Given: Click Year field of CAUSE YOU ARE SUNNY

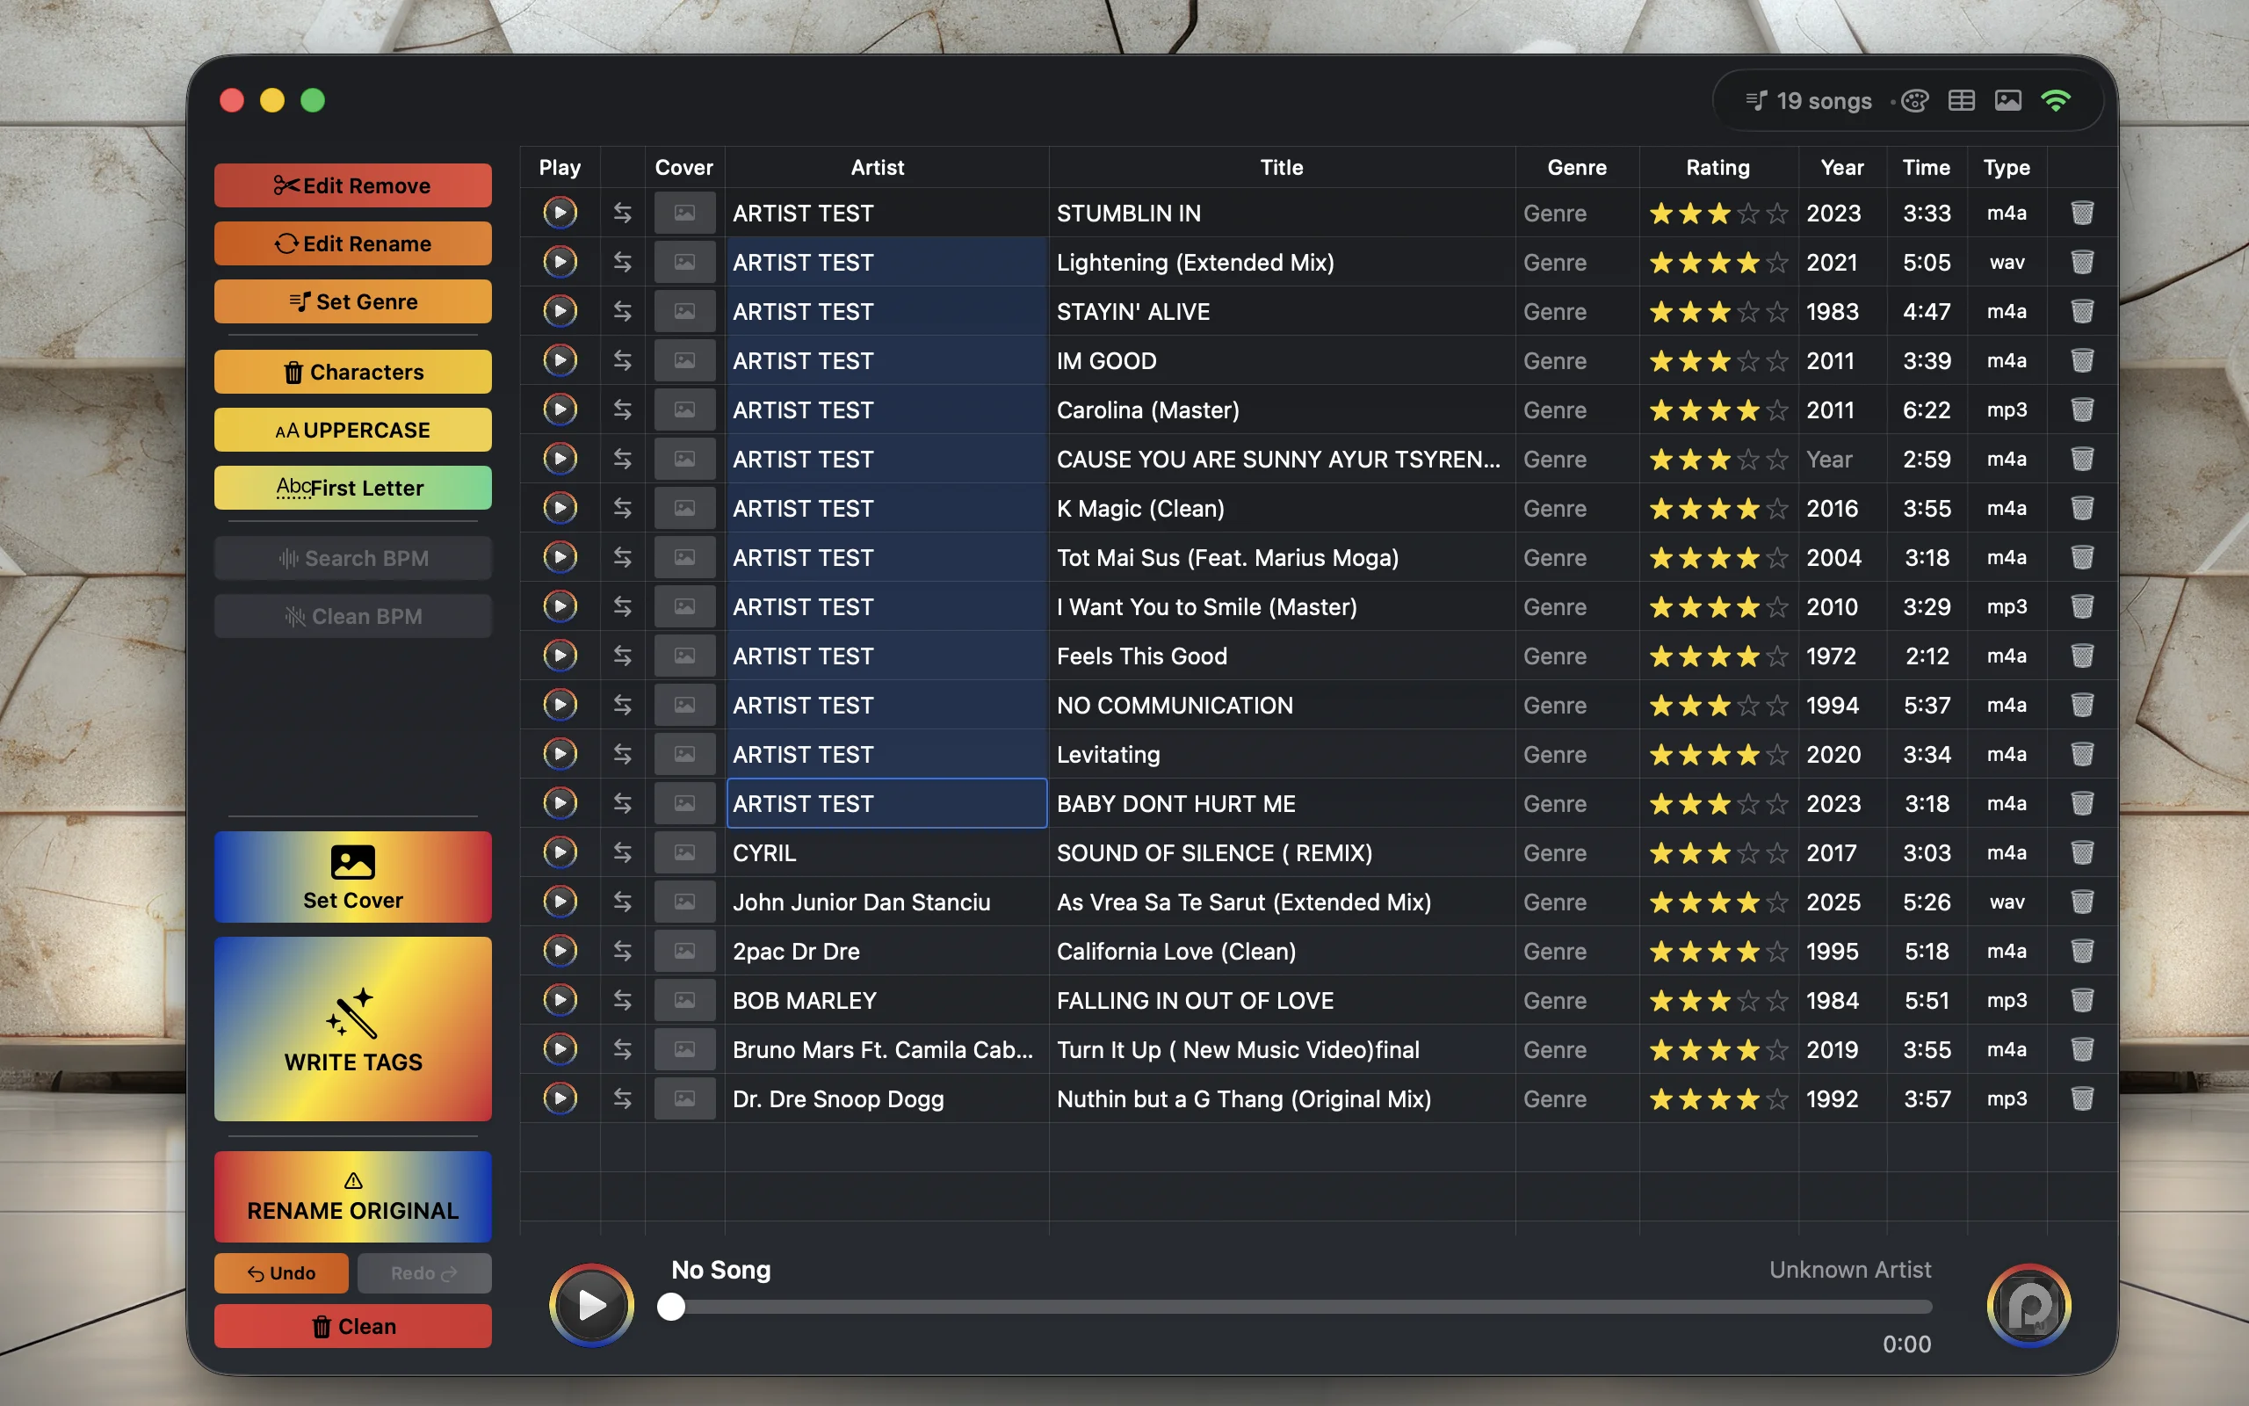Looking at the screenshot, I should pyautogui.click(x=1829, y=460).
